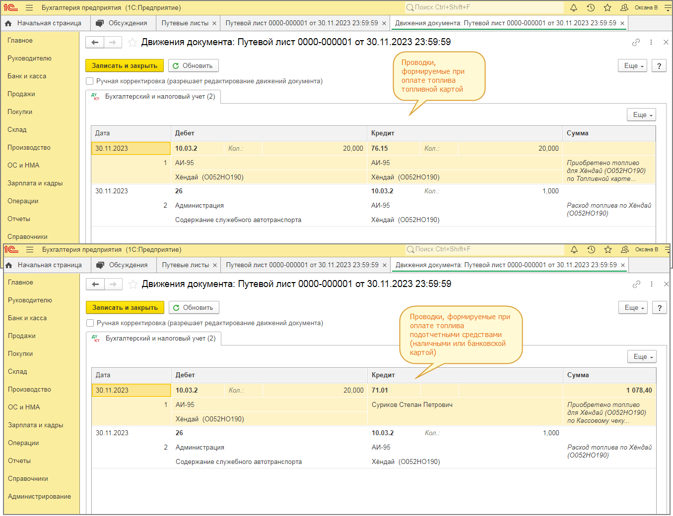The image size is (673, 516).
Task: Open Администрирование section in lower sidebar
Action: tap(40, 497)
